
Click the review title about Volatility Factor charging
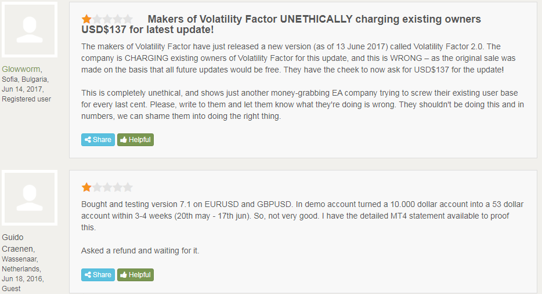[x=281, y=25]
